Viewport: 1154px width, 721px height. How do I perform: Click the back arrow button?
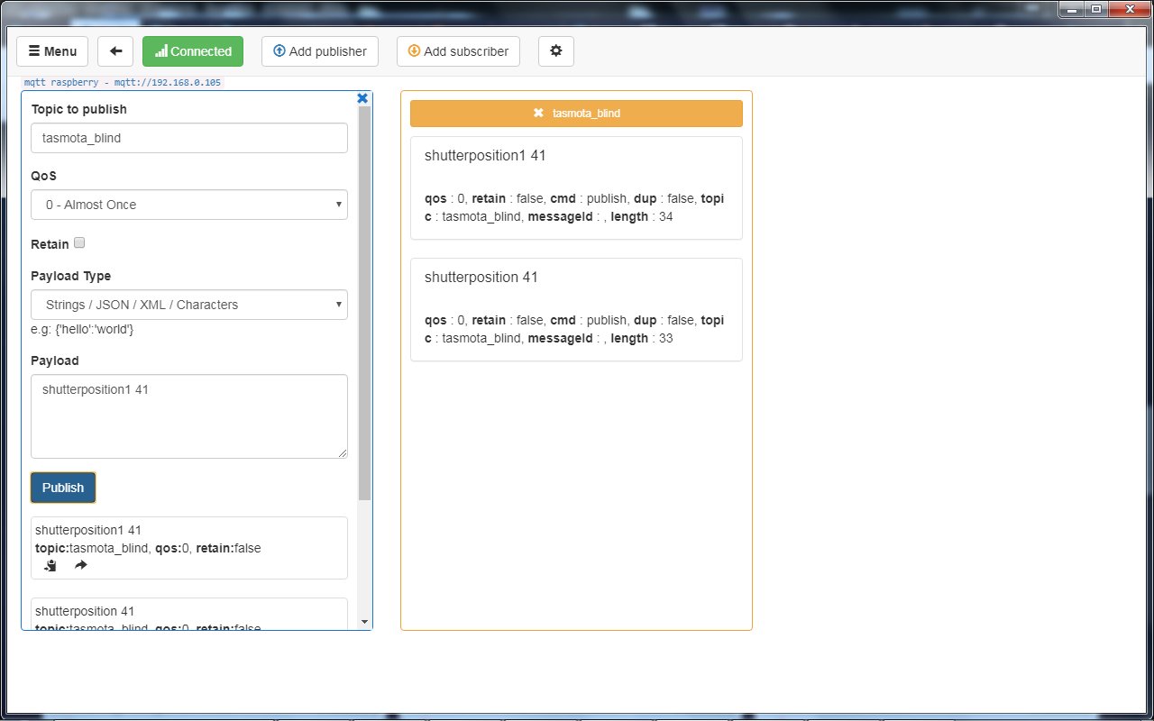click(x=115, y=51)
